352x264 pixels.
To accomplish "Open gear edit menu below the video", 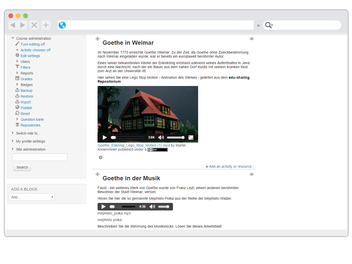I will tap(101, 157).
